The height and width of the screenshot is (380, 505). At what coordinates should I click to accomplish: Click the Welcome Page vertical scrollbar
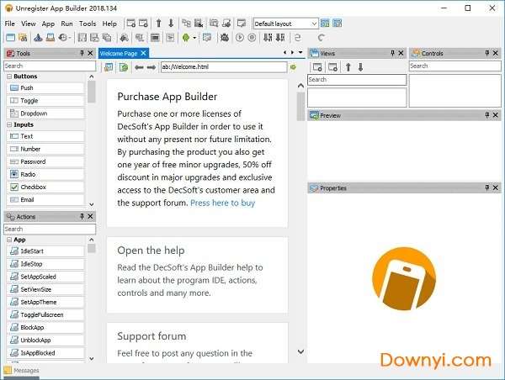(300, 210)
